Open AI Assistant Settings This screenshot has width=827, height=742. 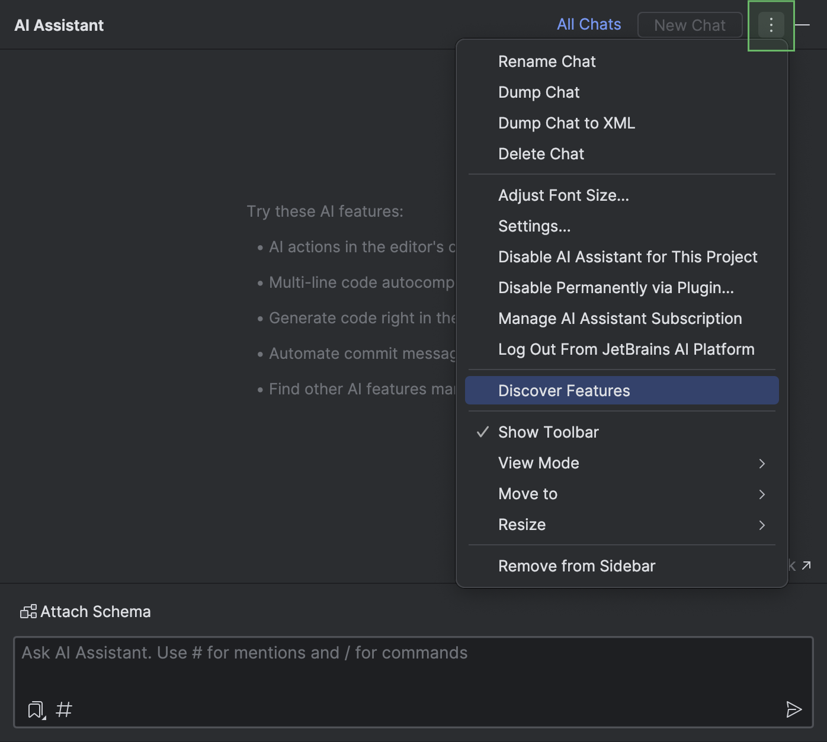(x=534, y=226)
